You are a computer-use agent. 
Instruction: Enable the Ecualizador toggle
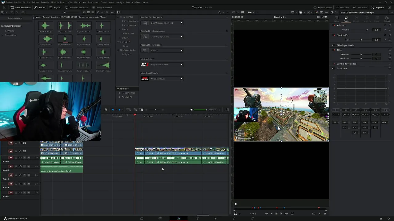(x=333, y=68)
